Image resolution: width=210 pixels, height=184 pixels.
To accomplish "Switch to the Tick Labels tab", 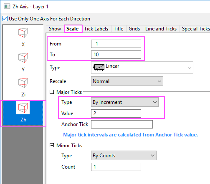I will pos(96,29).
